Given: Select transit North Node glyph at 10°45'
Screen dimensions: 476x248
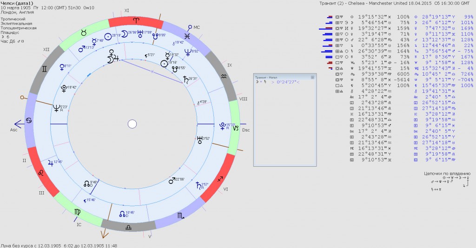Looking at the screenshot, I should (x=122, y=214).
